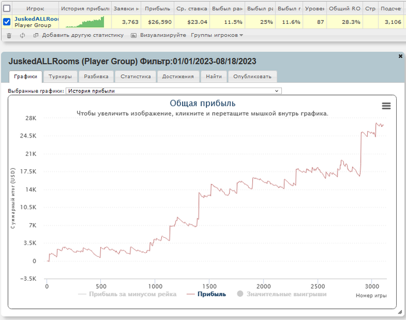Click the refresh icon beside trash
The height and width of the screenshot is (320, 406).
click(x=23, y=35)
